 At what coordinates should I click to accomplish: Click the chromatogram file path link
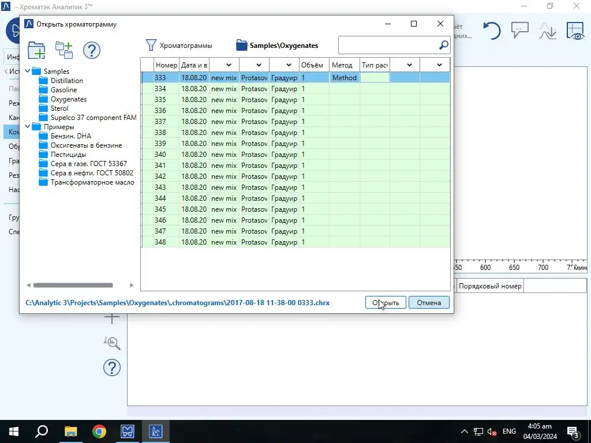tap(178, 302)
